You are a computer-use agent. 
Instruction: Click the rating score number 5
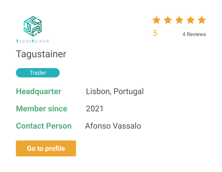(x=155, y=33)
